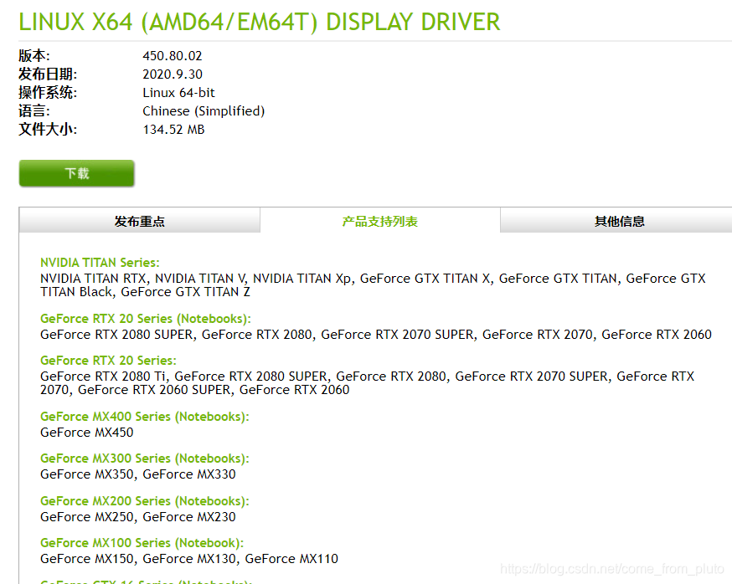Click the GeForce MX250, GeForce MX230 line
This screenshot has height=584, width=732.
coord(137,517)
